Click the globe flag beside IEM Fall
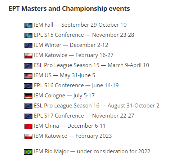183x163 pixels. (28, 25)
